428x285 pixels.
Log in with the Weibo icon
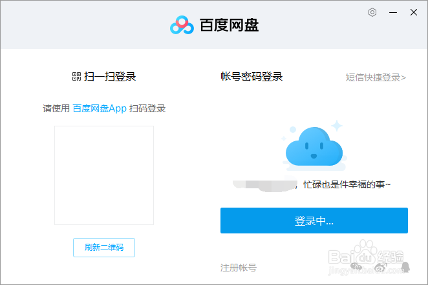381,267
